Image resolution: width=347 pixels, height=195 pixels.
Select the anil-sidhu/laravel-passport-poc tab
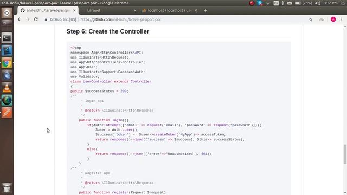point(48,10)
